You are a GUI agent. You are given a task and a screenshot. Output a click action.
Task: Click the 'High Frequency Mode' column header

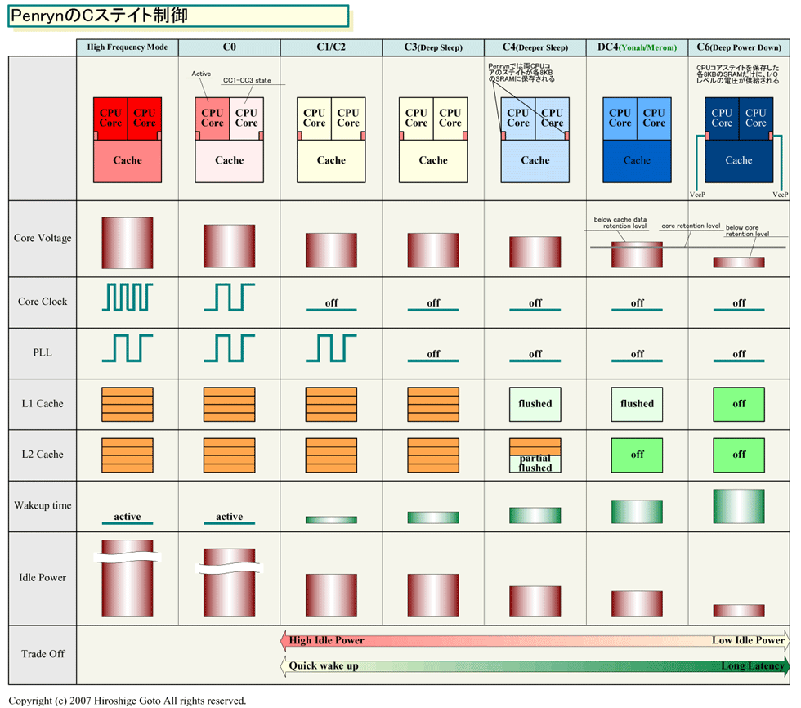[128, 47]
